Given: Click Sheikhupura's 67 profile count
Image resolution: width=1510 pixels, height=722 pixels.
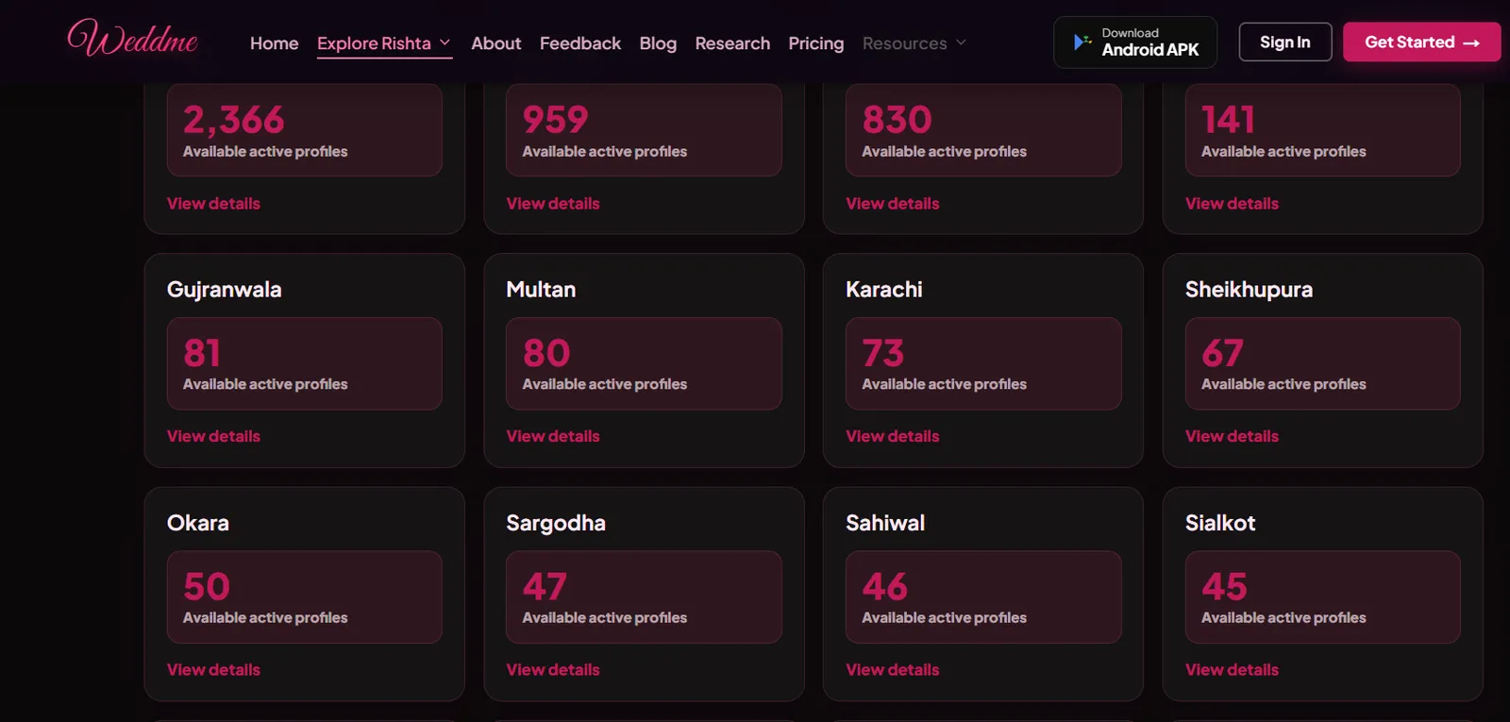Looking at the screenshot, I should pyautogui.click(x=1222, y=353).
